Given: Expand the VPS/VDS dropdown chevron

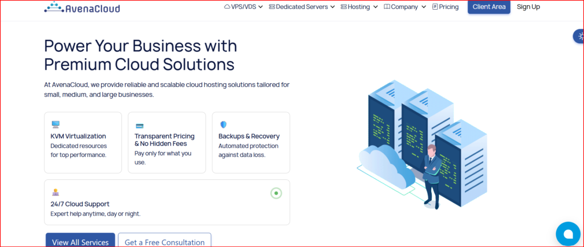Looking at the screenshot, I should pos(260,7).
